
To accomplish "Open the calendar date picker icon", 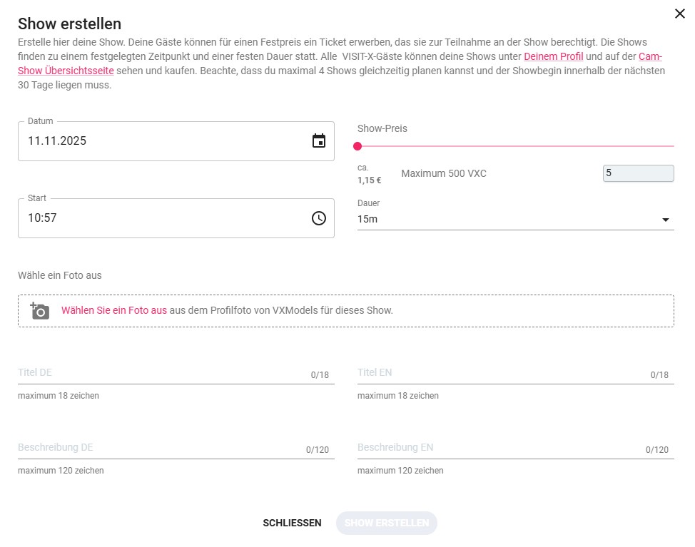I will (x=319, y=141).
